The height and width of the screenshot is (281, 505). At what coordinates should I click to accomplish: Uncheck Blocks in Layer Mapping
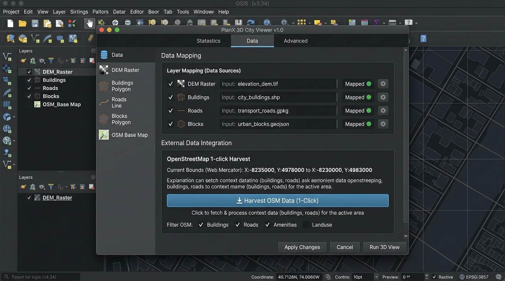(170, 124)
